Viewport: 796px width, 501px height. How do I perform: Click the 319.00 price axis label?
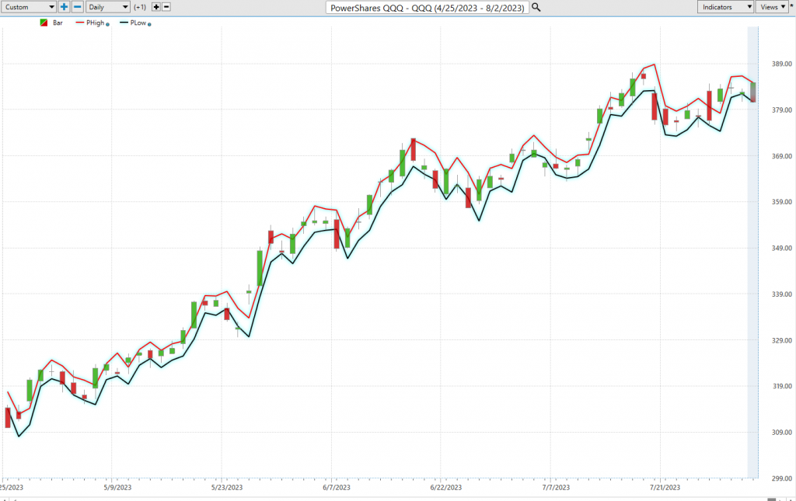[782, 386]
